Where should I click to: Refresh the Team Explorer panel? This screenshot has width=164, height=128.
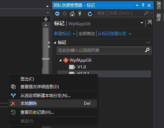pyautogui.click(x=90, y=14)
